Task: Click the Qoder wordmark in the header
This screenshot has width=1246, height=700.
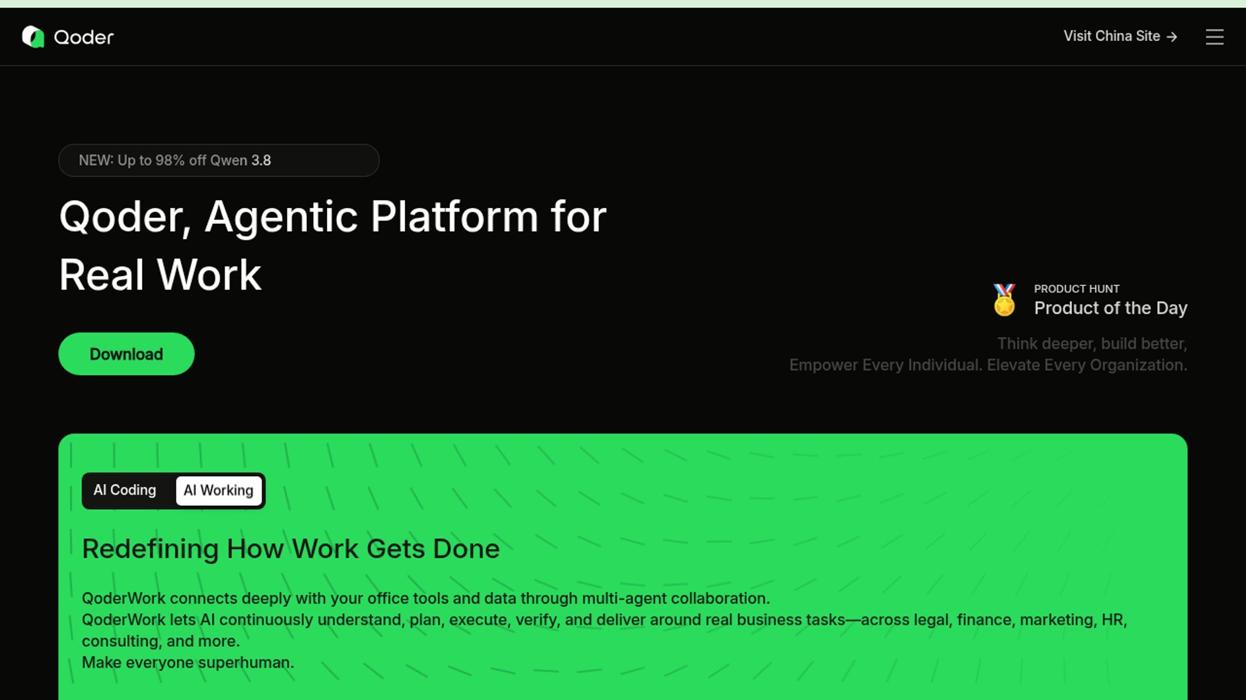Action: 84,38
